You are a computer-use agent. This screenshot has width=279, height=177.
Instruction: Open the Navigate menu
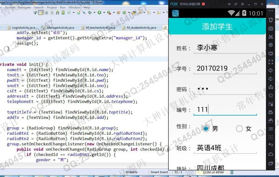click(x=24, y=7)
